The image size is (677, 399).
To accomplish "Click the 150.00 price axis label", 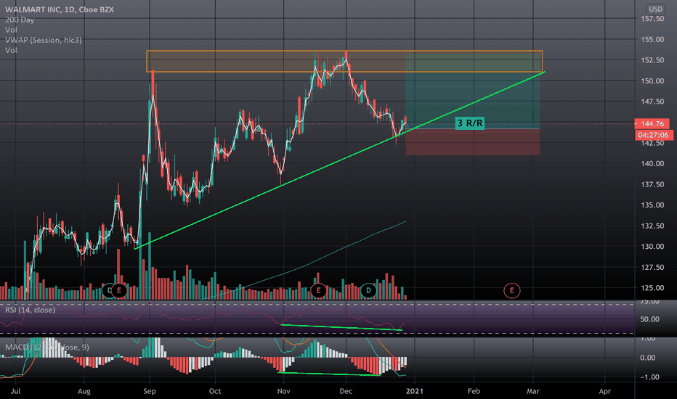I will click(652, 81).
